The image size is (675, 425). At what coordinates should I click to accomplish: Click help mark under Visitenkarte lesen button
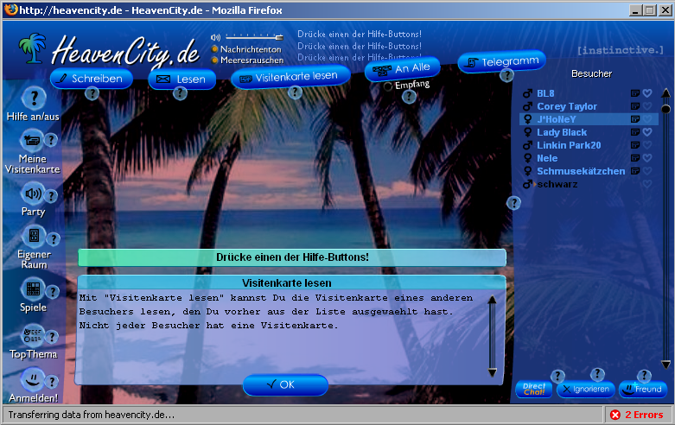click(x=295, y=92)
